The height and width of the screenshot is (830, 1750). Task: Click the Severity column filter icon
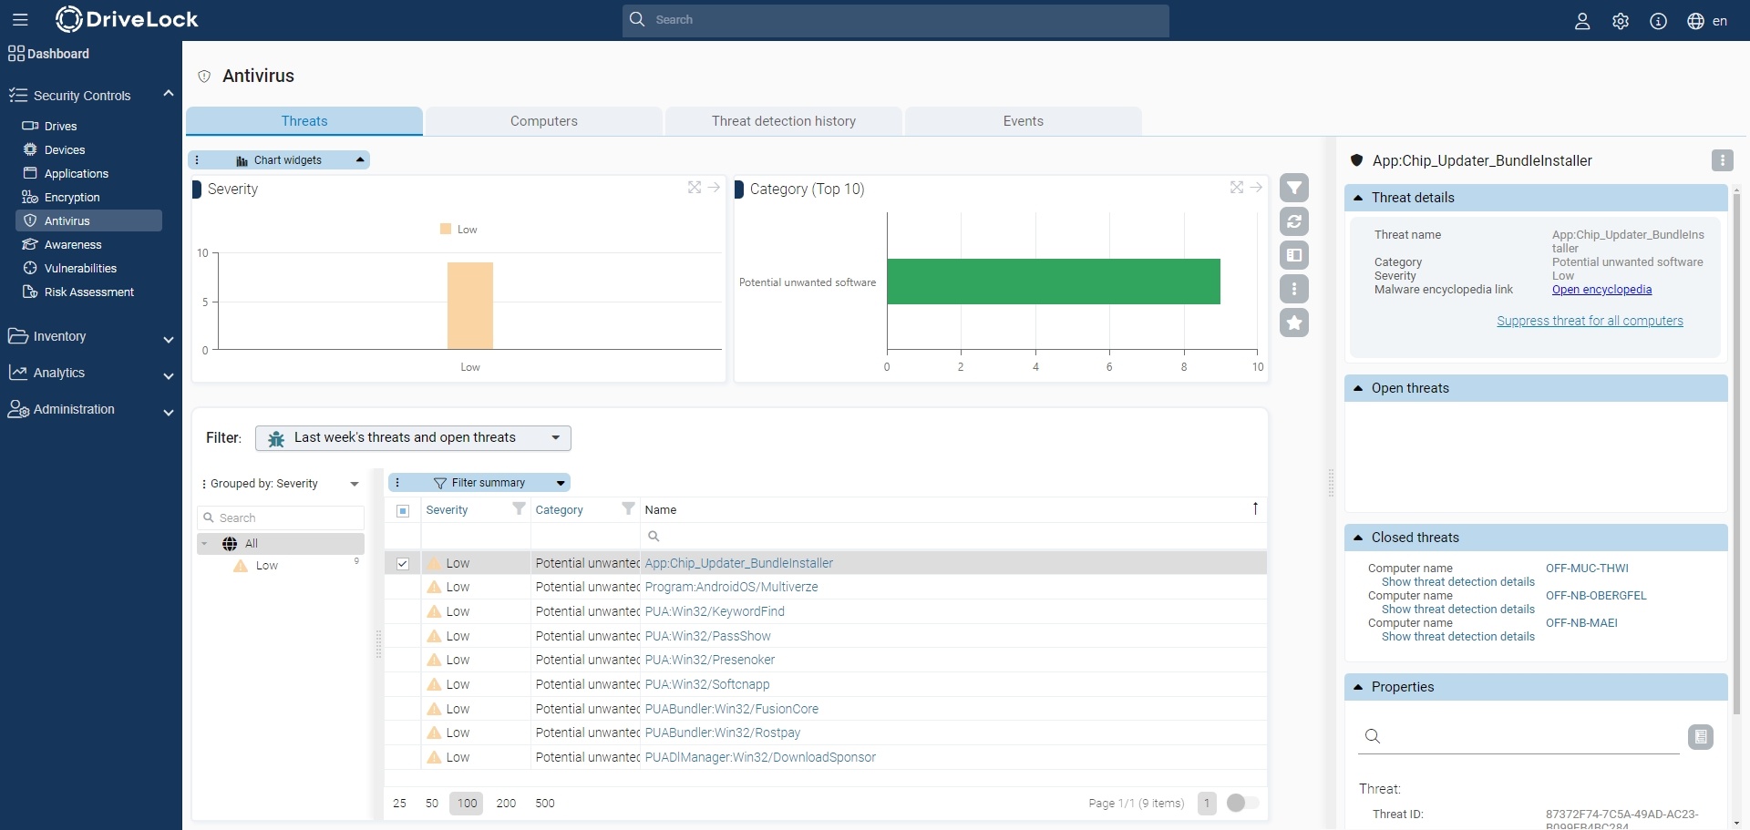(x=519, y=508)
